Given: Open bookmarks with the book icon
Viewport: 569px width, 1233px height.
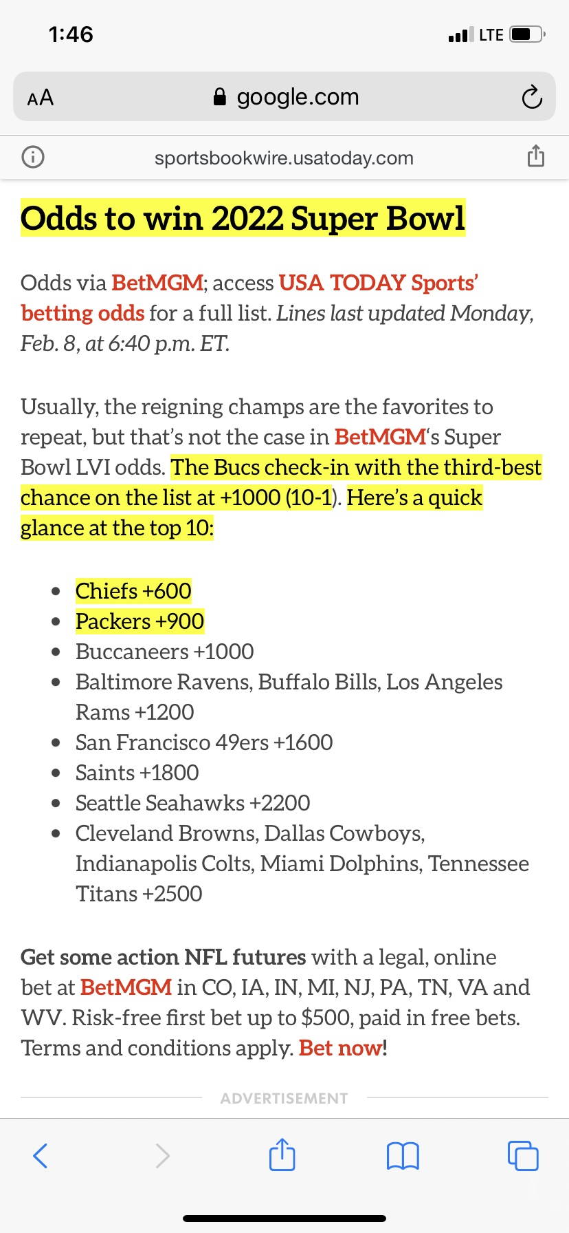Looking at the screenshot, I should tap(403, 1156).
